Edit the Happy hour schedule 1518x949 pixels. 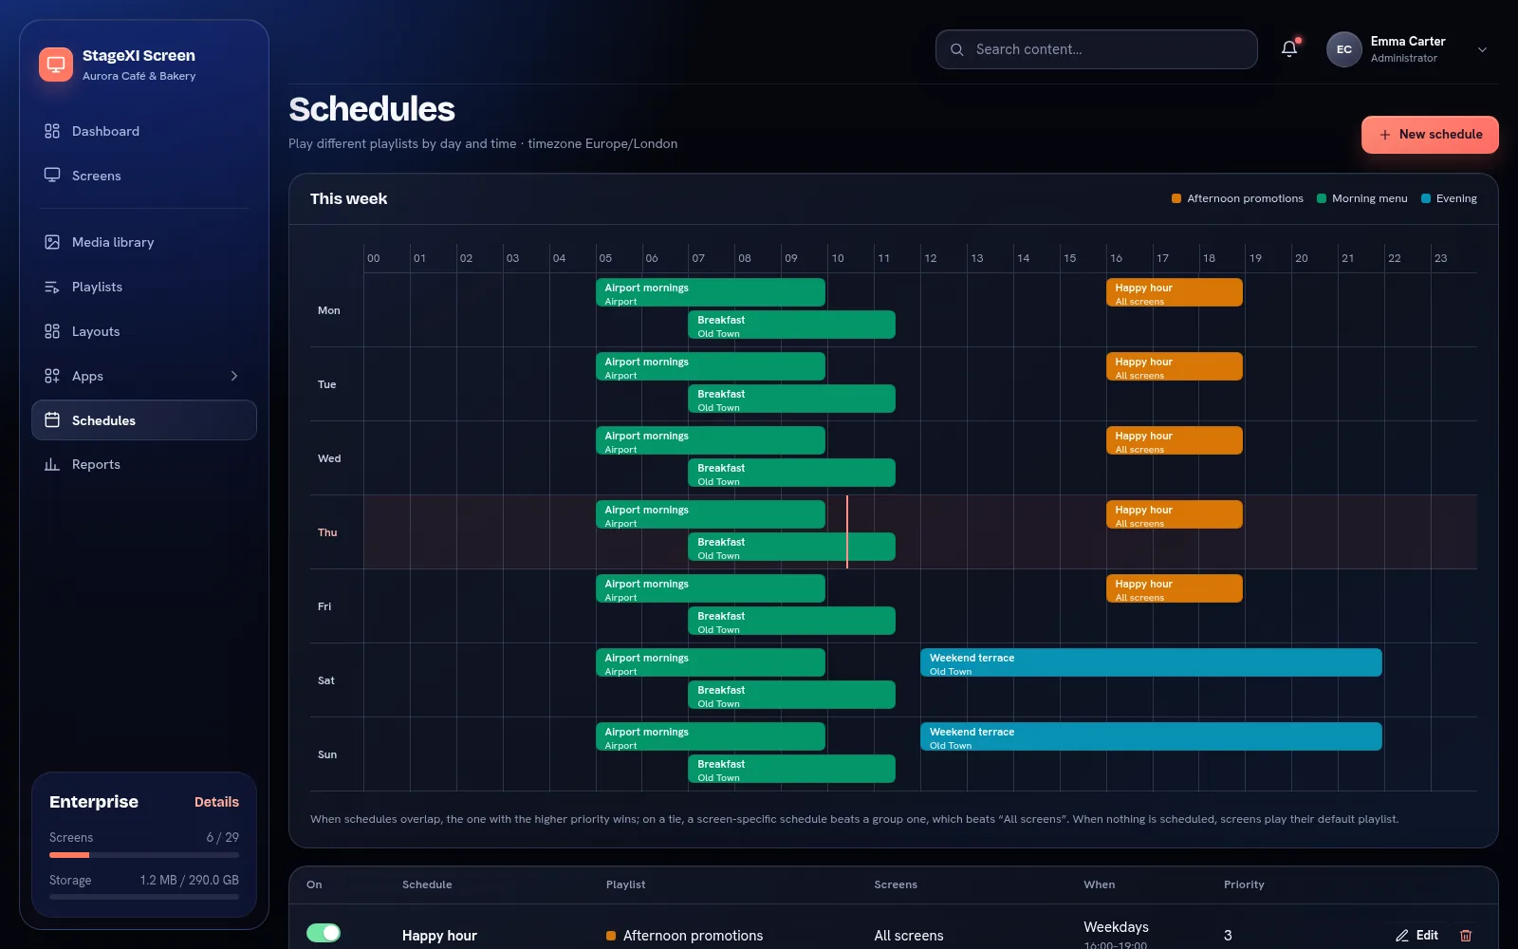pos(1417,935)
